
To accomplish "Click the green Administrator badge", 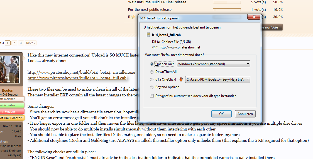I will pos(12,105).
